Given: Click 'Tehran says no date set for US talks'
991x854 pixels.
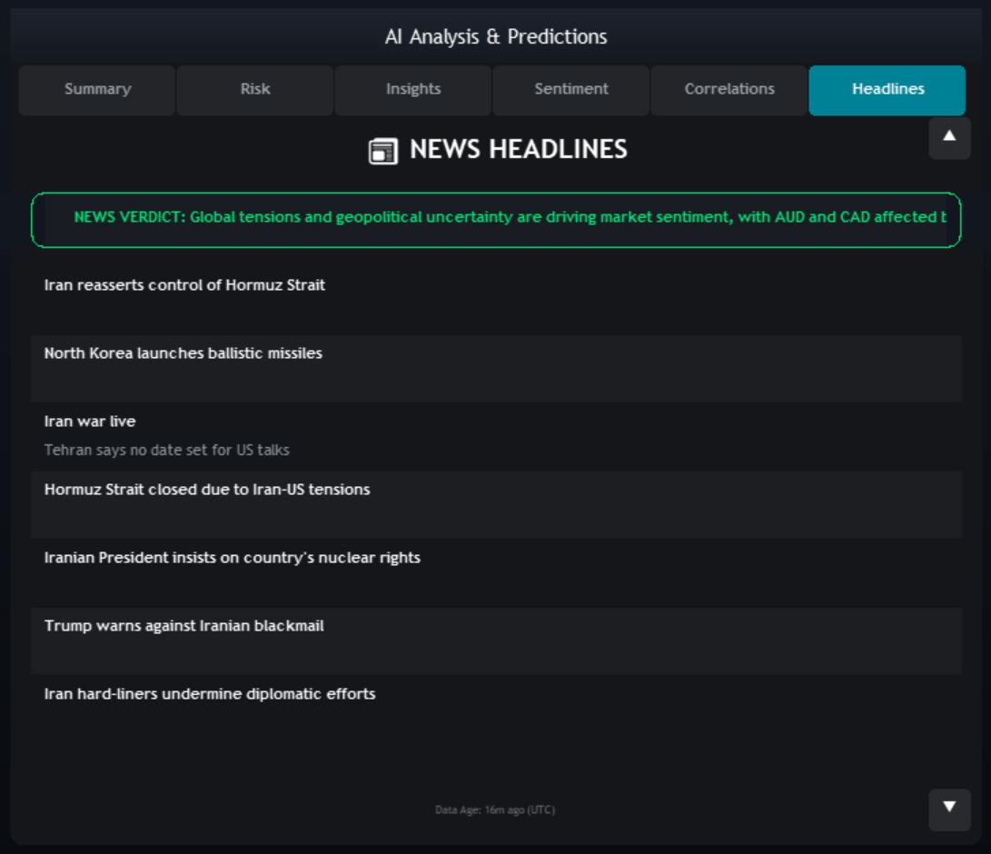Looking at the screenshot, I should click(167, 450).
